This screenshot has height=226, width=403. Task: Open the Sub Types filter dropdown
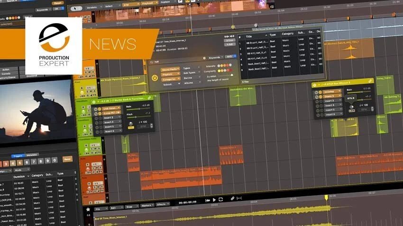192,73
